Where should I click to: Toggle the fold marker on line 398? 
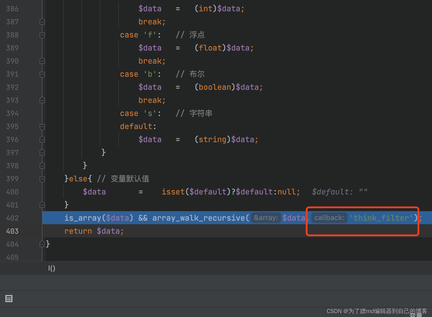tap(42, 166)
